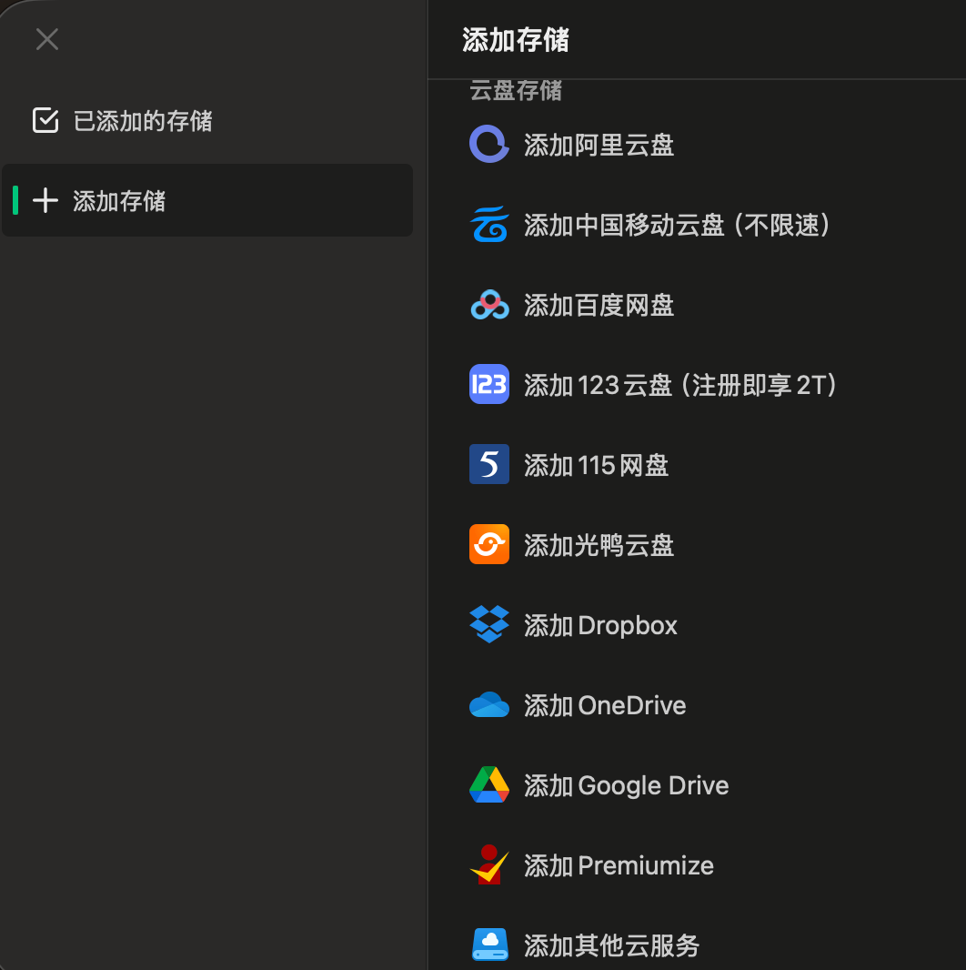The width and height of the screenshot is (966, 970).
Task: Click the China Mobile cloud (中国移动云盘) icon
Action: [489, 224]
